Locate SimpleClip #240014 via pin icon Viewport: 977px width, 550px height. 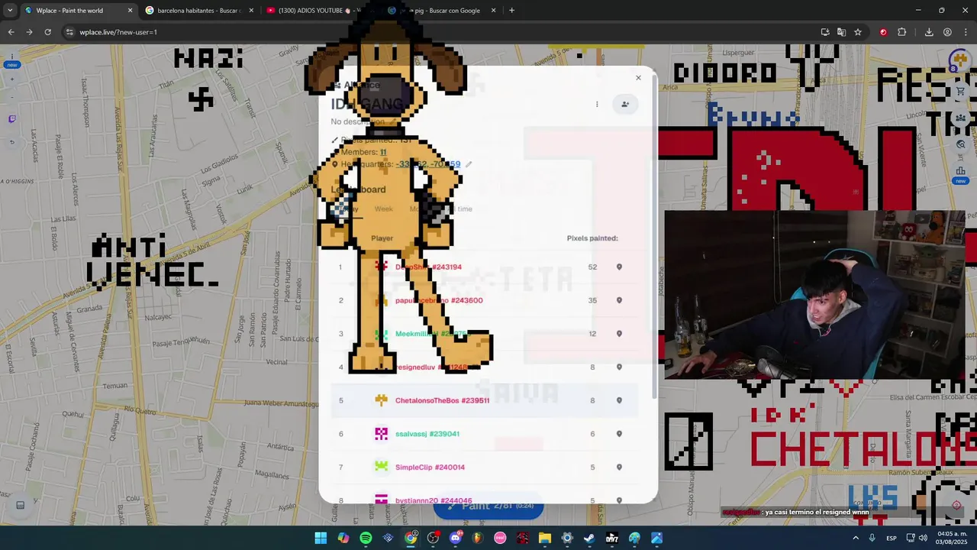[619, 467]
